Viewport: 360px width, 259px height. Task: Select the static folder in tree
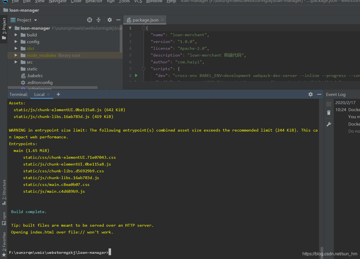coord(32,69)
